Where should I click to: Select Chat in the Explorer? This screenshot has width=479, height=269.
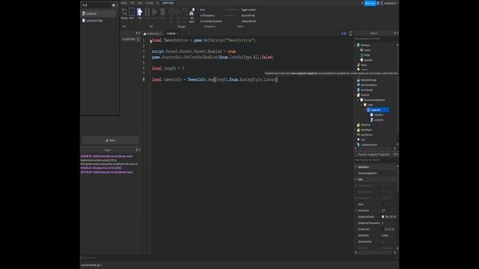pyautogui.click(x=361, y=140)
